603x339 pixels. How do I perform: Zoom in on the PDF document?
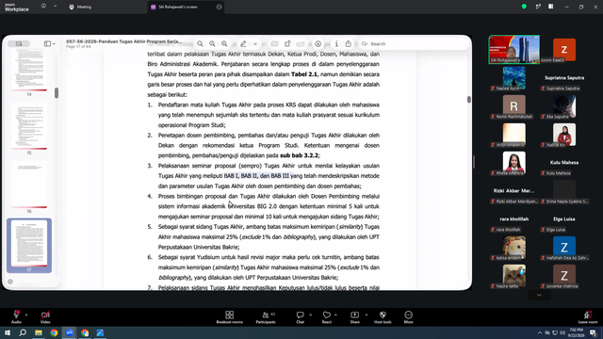pyautogui.click(x=224, y=44)
